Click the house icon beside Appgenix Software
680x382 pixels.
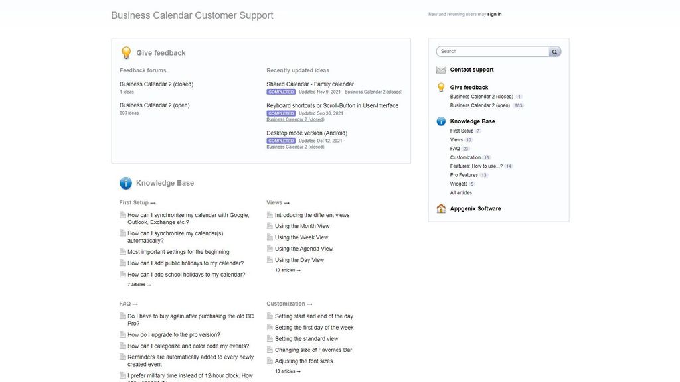click(x=441, y=208)
